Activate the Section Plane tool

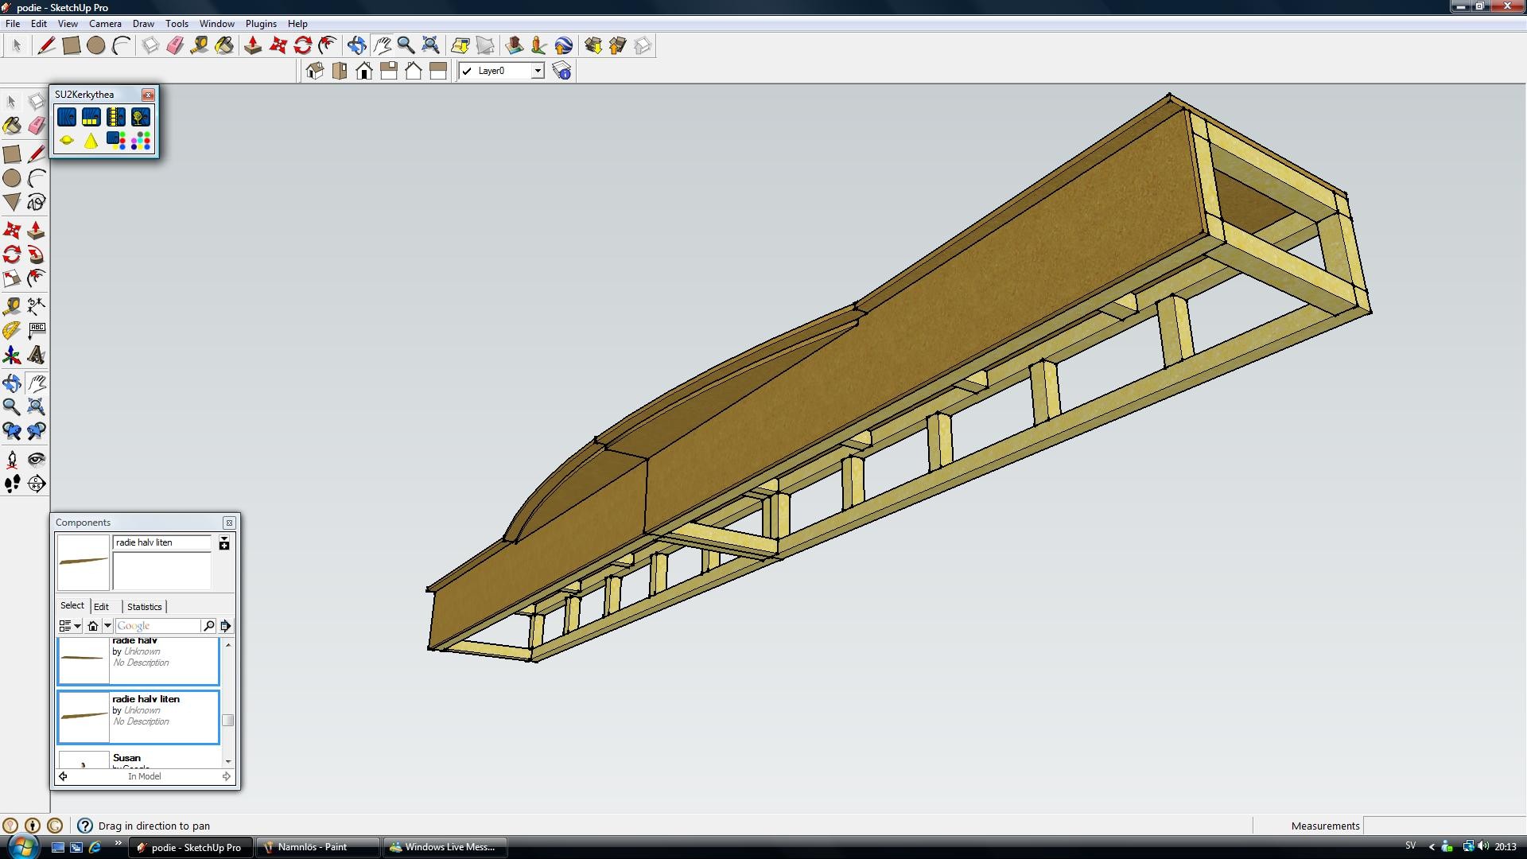point(36,484)
